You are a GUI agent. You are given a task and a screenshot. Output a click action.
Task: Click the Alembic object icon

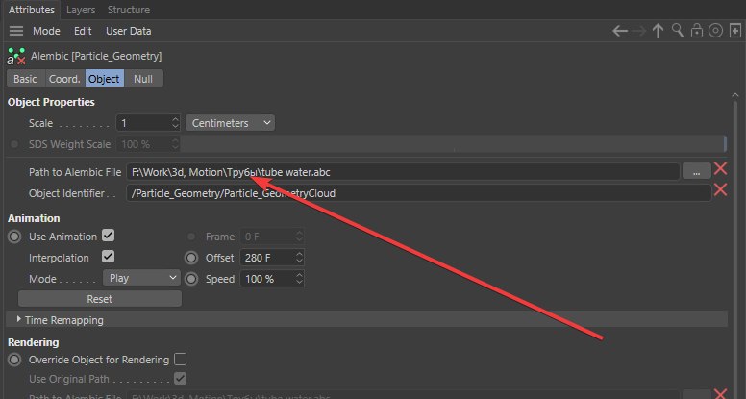(x=16, y=56)
